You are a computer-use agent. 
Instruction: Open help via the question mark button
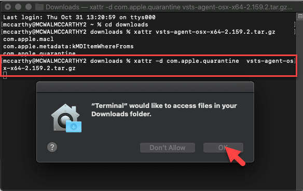point(52,147)
